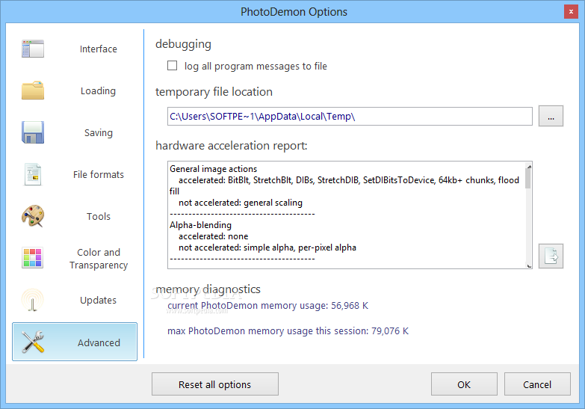Click the temporary file location path field
Viewport: 585px width, 409px height.
pos(350,117)
